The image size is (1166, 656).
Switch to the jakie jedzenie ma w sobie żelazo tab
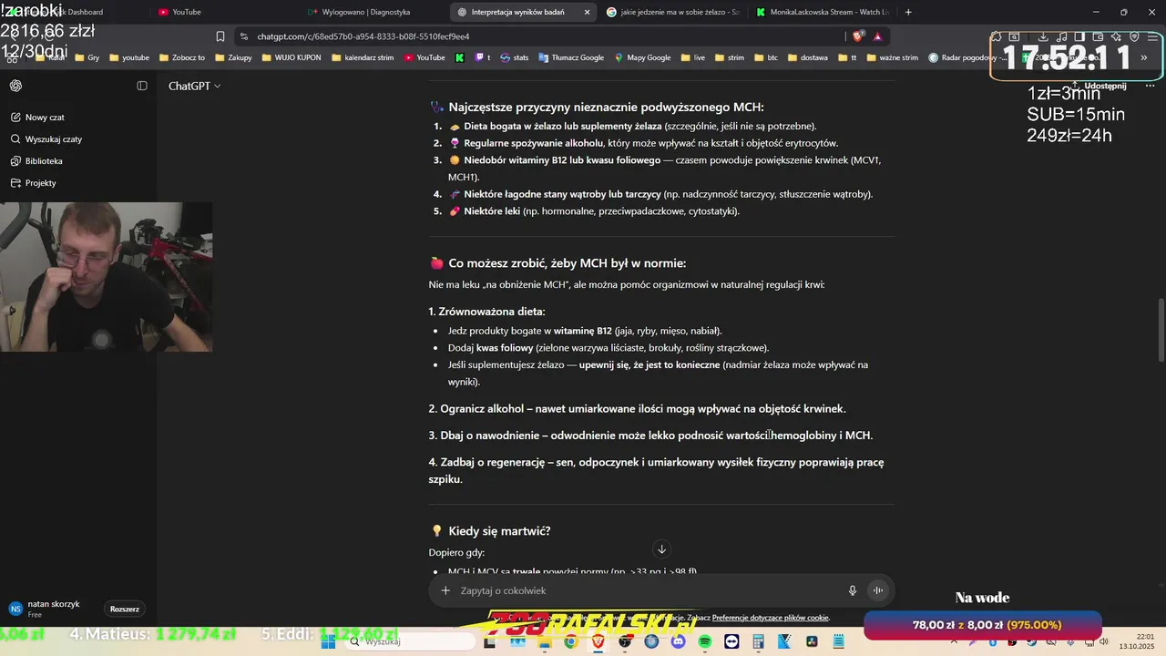coord(672,12)
